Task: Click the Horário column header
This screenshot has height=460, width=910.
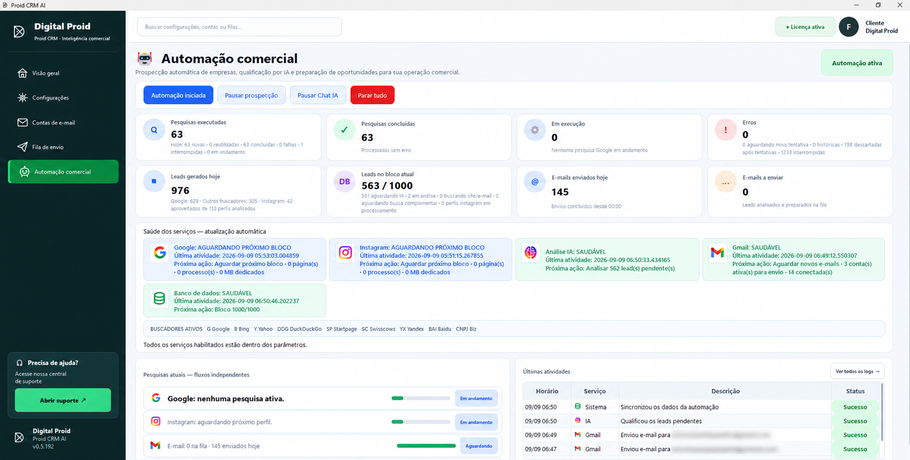Action: tap(547, 391)
